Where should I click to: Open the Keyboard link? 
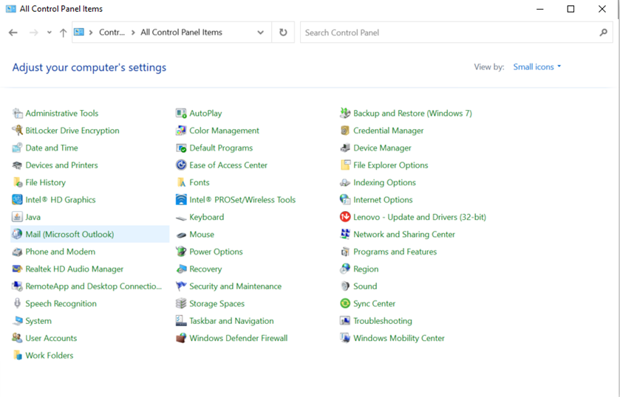pos(207,217)
